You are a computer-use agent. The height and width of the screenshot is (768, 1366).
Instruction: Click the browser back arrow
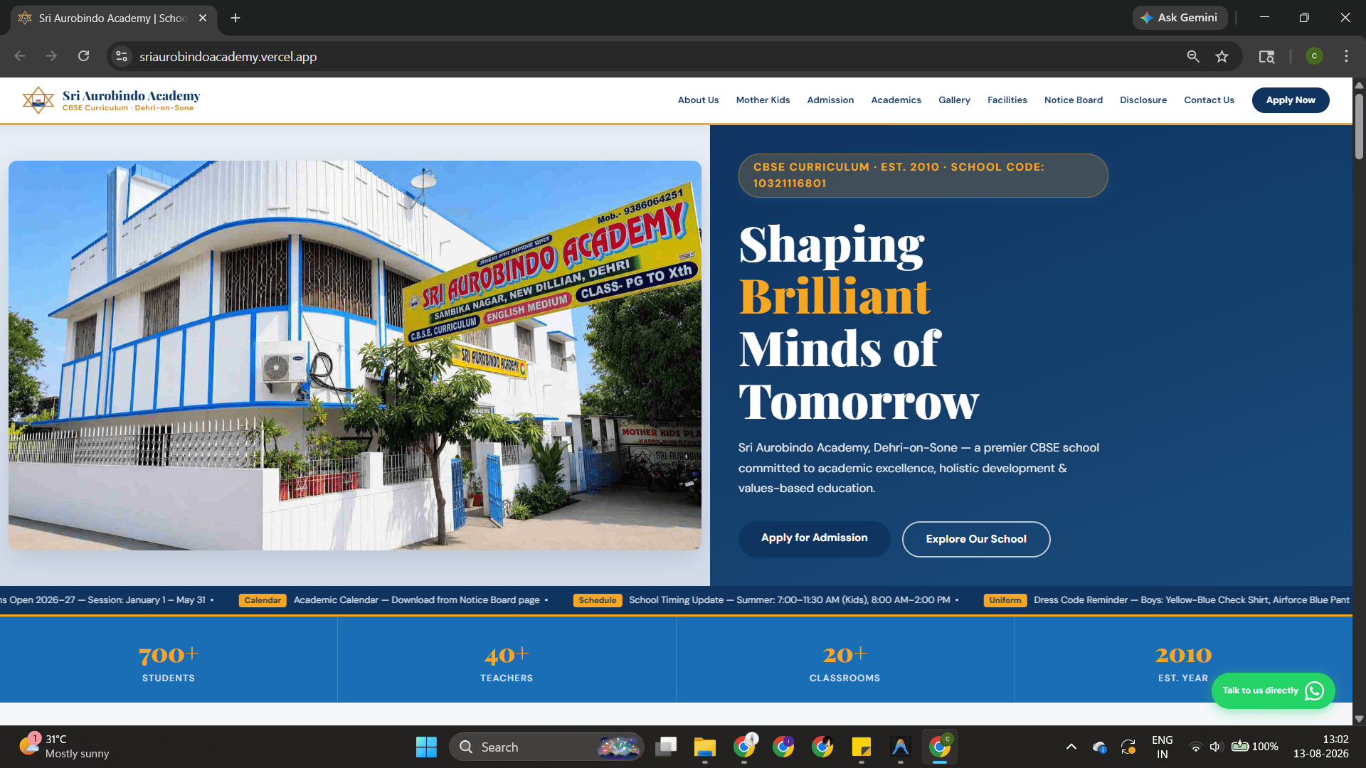(20, 56)
